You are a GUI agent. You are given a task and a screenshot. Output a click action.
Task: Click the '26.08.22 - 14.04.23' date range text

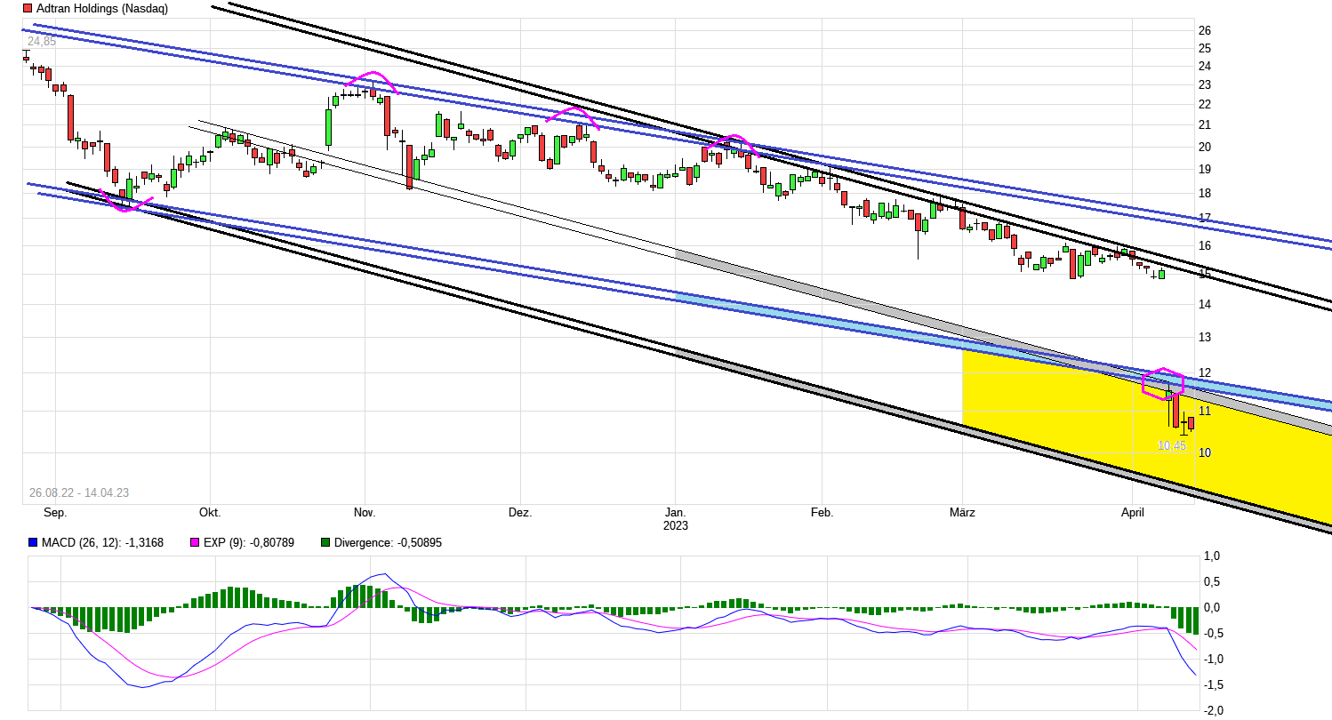click(80, 492)
